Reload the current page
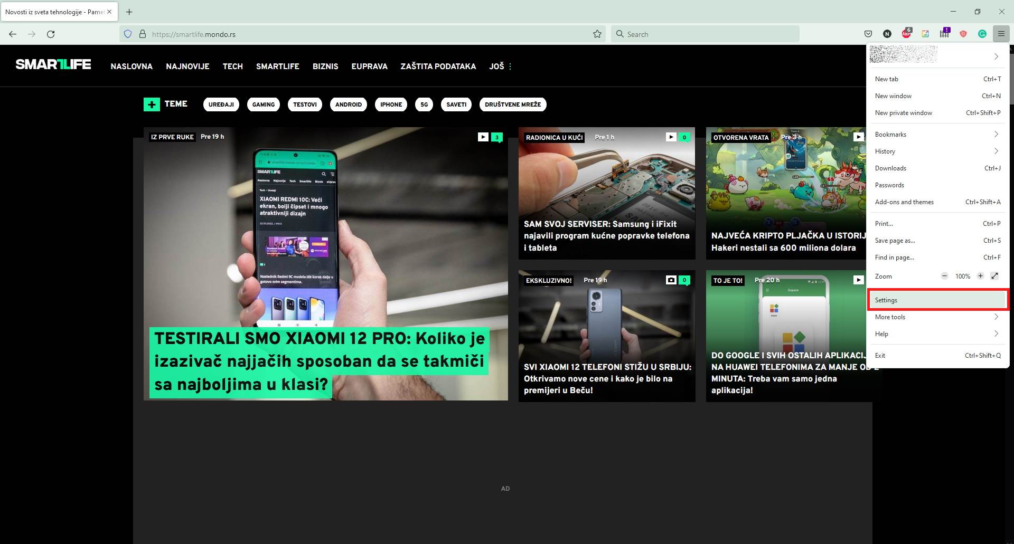The image size is (1014, 544). point(51,34)
